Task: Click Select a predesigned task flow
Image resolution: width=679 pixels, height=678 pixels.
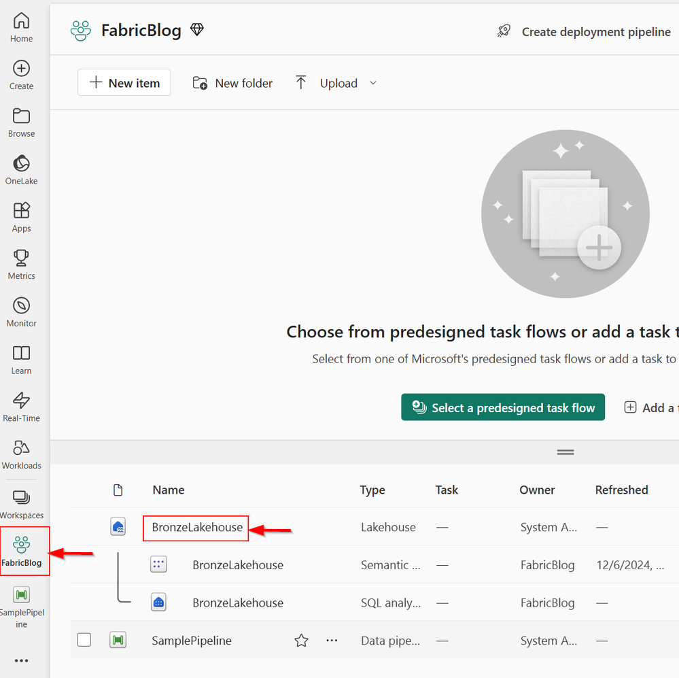Action: coord(503,407)
